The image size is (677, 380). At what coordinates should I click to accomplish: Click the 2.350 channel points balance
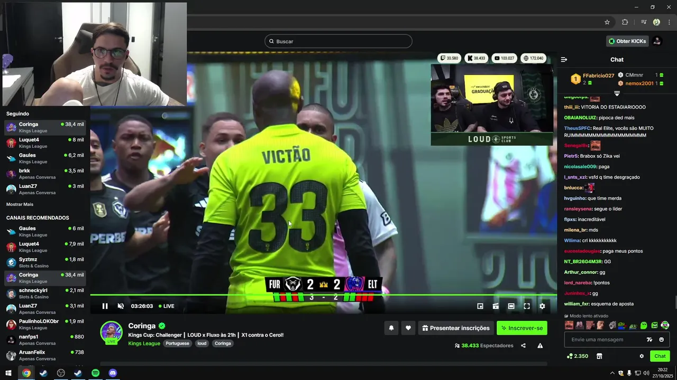coord(577,356)
